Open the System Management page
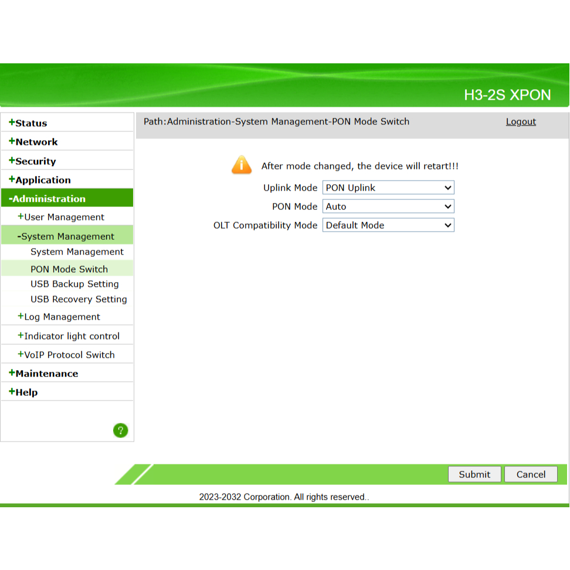Screen dimensions: 570x570 tap(77, 252)
